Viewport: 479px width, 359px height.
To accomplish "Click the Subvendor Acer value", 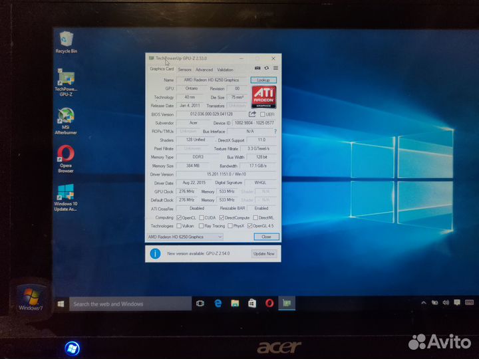I will click(x=194, y=123).
